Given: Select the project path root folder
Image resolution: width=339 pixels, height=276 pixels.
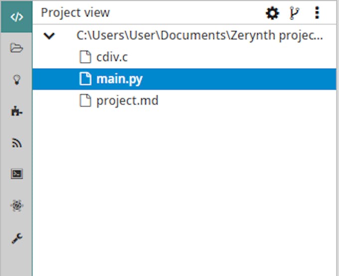Looking at the screenshot, I should coord(199,35).
